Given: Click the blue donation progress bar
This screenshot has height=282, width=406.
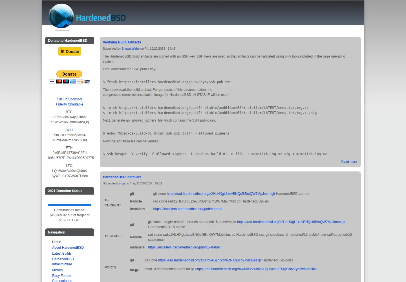Looking at the screenshot, I should click(x=70, y=205).
